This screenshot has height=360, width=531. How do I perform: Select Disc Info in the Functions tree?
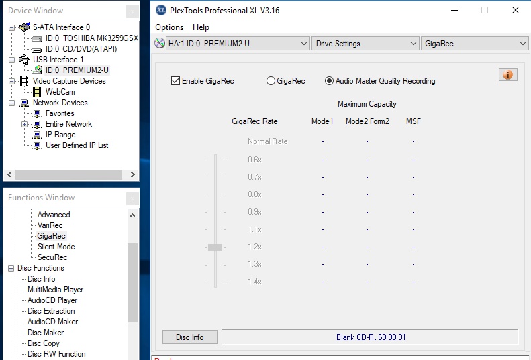click(x=42, y=279)
